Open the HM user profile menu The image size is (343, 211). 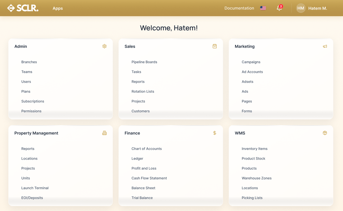[301, 8]
